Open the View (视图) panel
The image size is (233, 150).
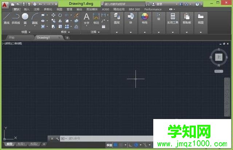click(x=201, y=19)
